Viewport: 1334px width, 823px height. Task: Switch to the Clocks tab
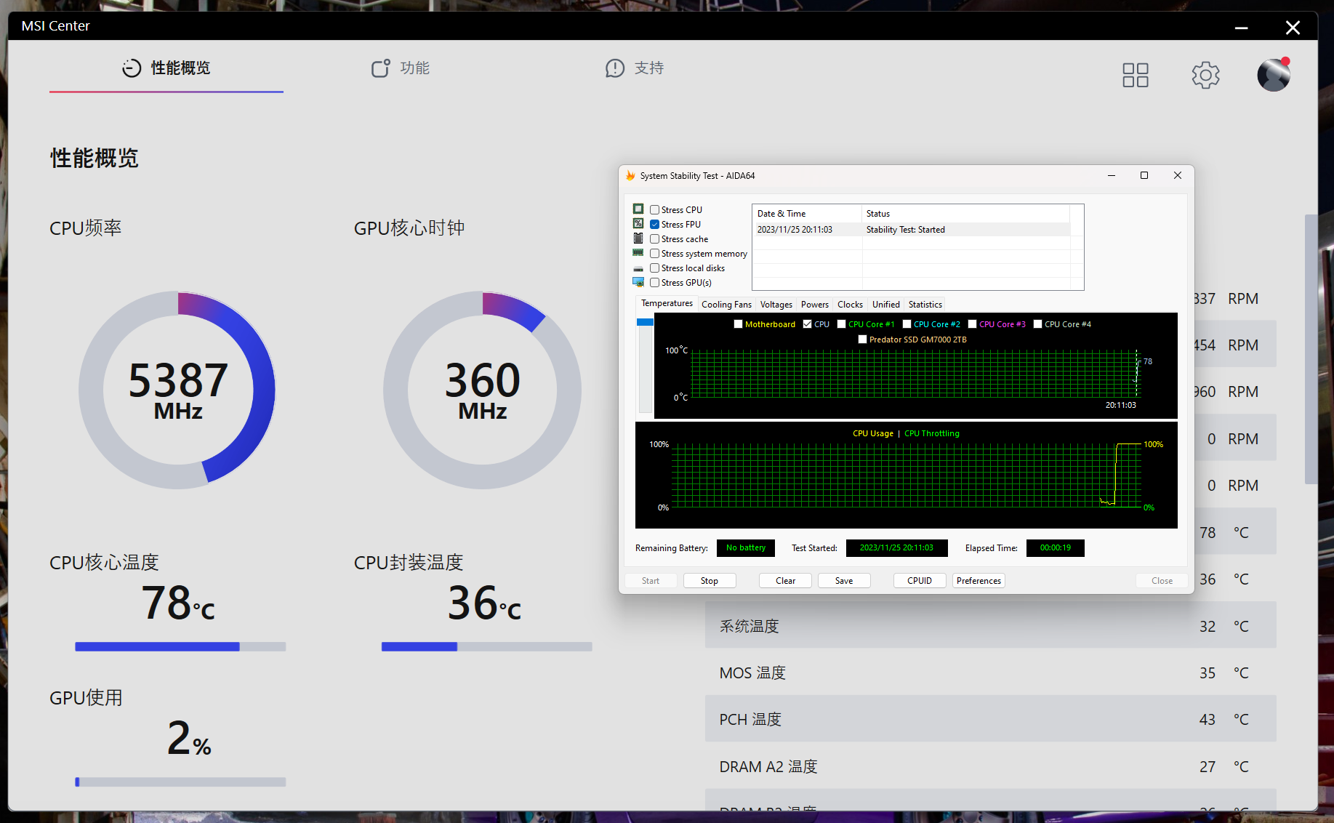pos(850,305)
